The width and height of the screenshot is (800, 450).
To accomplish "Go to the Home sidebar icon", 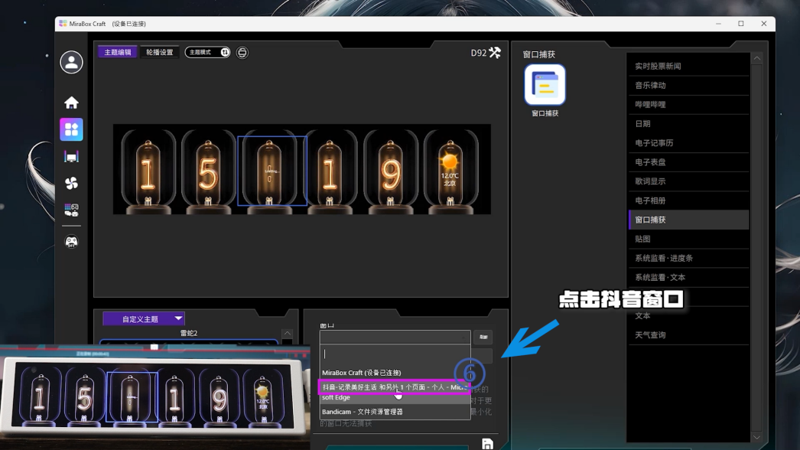I will coord(71,103).
